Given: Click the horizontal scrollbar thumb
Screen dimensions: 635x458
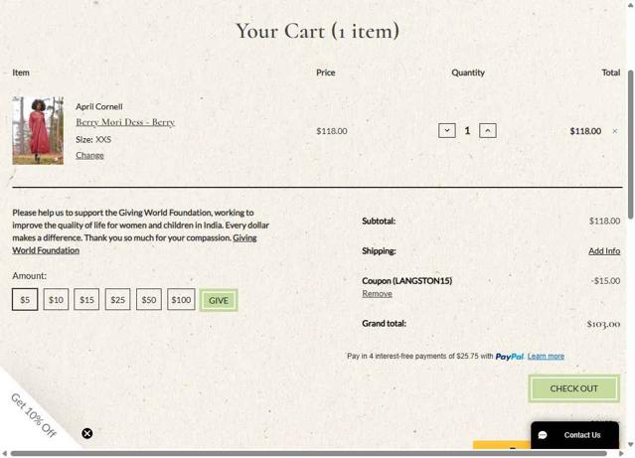Looking at the screenshot, I should click(x=309, y=454).
